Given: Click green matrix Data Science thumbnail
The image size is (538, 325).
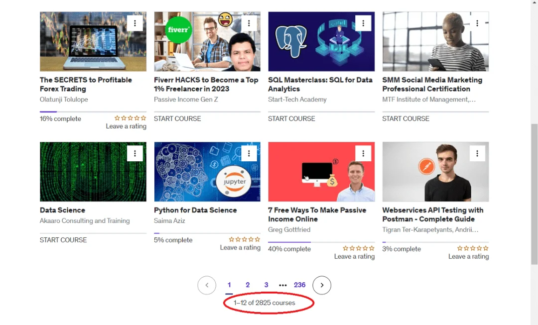Looking at the screenshot, I should tap(93, 172).
